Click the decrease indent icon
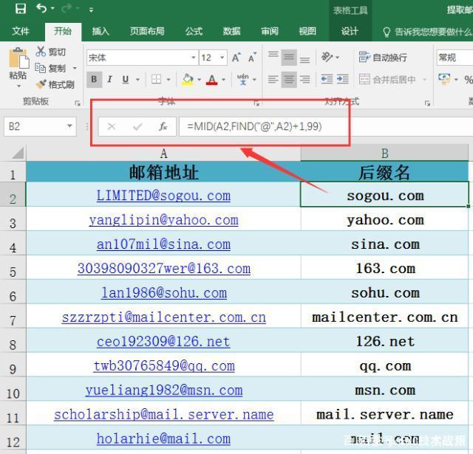The image size is (473, 454). click(x=327, y=79)
